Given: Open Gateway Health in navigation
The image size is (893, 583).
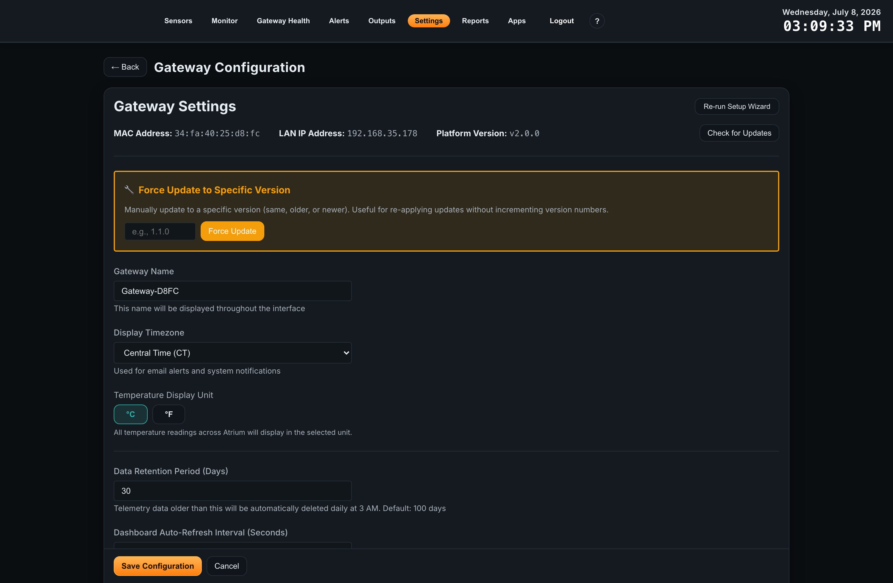Looking at the screenshot, I should point(283,21).
